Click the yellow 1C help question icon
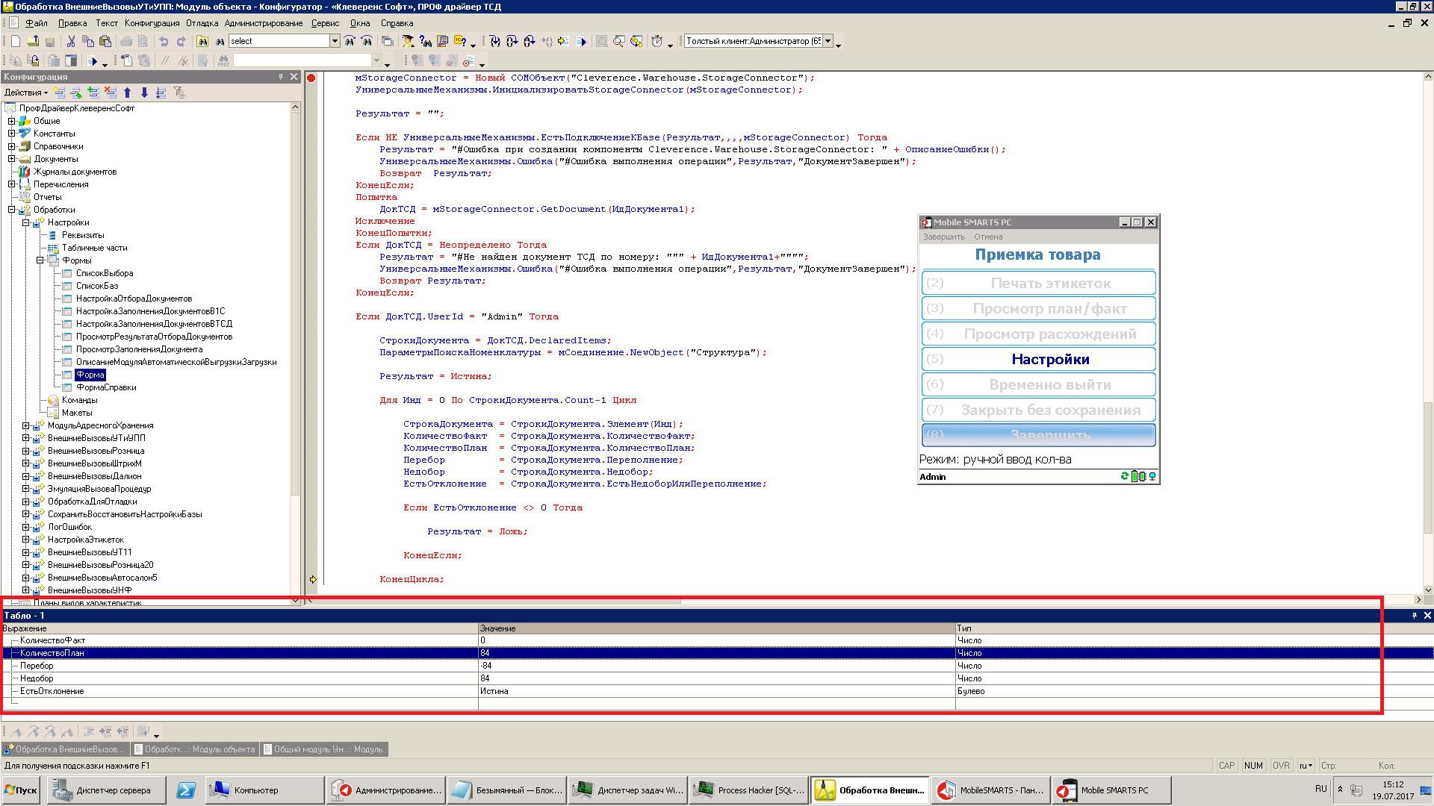1434x806 pixels. [x=460, y=42]
